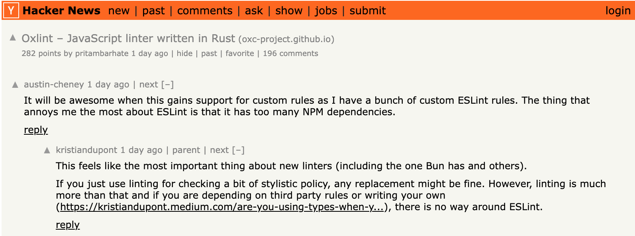Select 'ask' in the header navigation
This screenshot has height=236, width=635.
pos(254,11)
